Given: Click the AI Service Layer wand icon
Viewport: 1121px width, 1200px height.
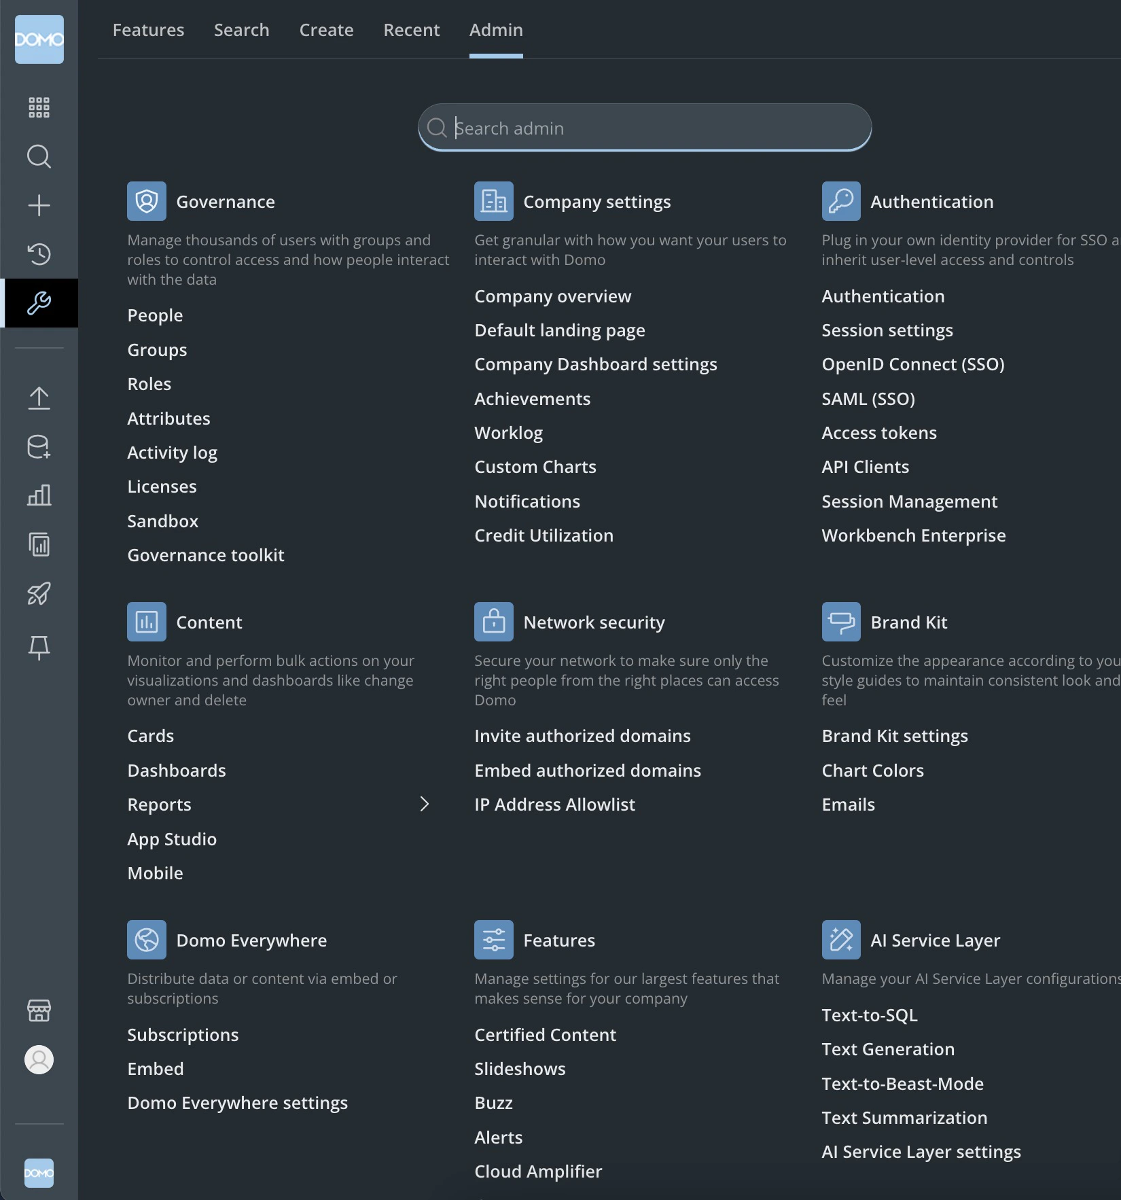Looking at the screenshot, I should (x=841, y=940).
